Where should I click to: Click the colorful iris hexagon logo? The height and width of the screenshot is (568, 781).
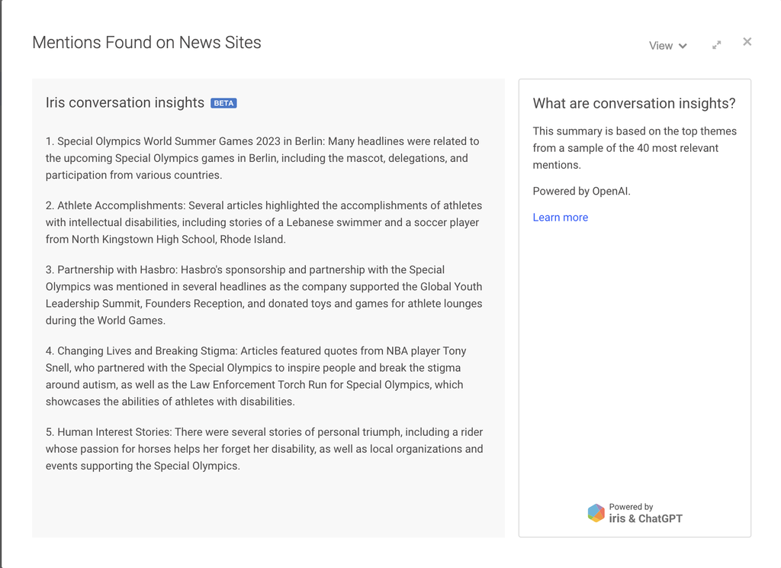(596, 513)
